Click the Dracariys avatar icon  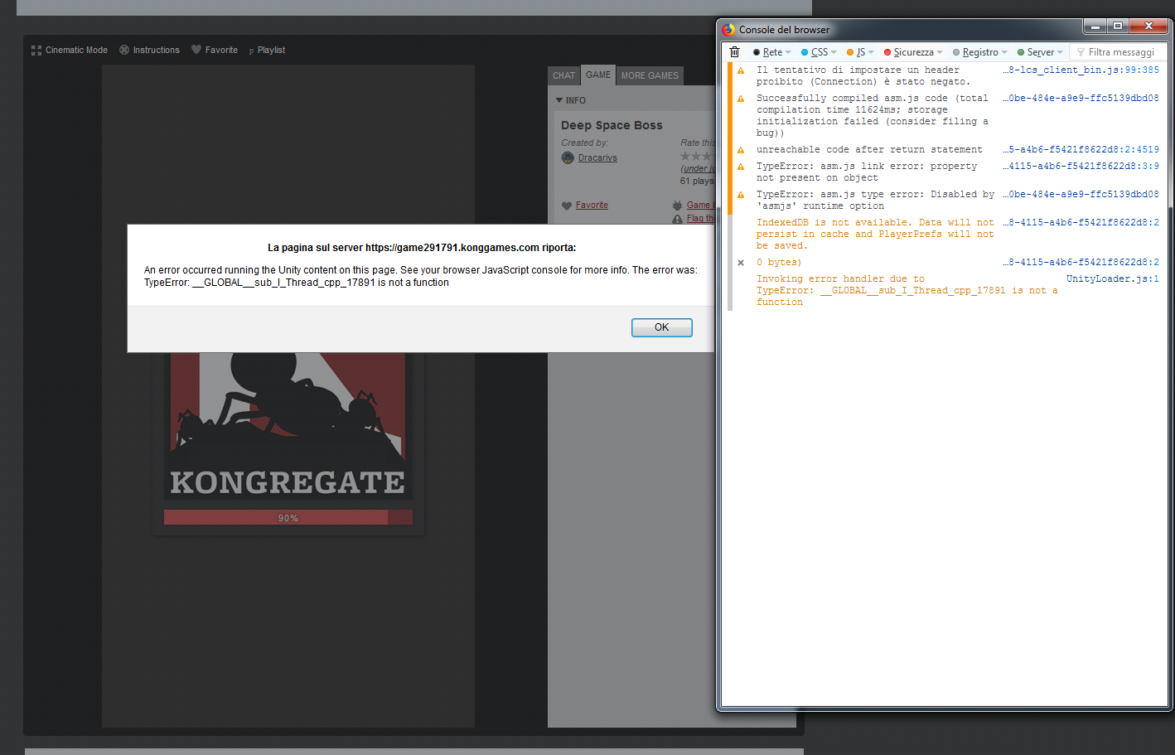pos(568,157)
